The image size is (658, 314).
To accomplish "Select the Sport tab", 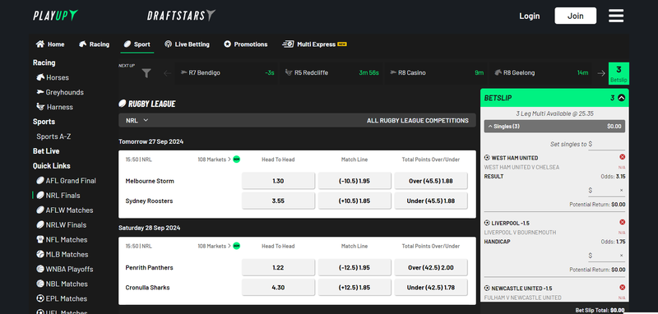I will tap(137, 44).
